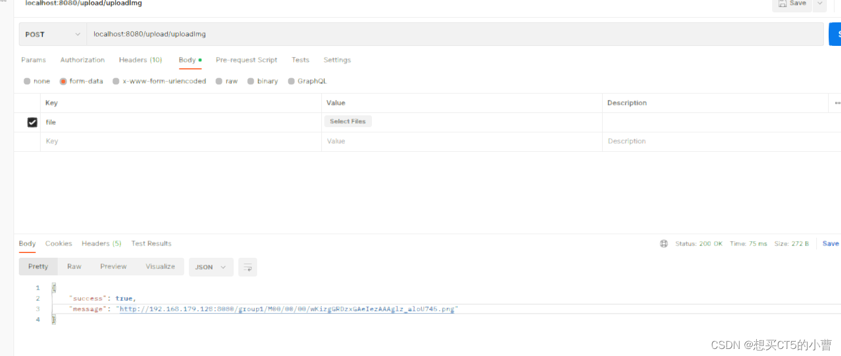Click the Save link near response size
This screenshot has height=356, width=841.
click(x=830, y=243)
